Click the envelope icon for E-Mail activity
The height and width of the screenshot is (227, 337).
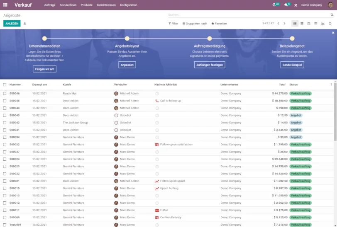(157, 210)
